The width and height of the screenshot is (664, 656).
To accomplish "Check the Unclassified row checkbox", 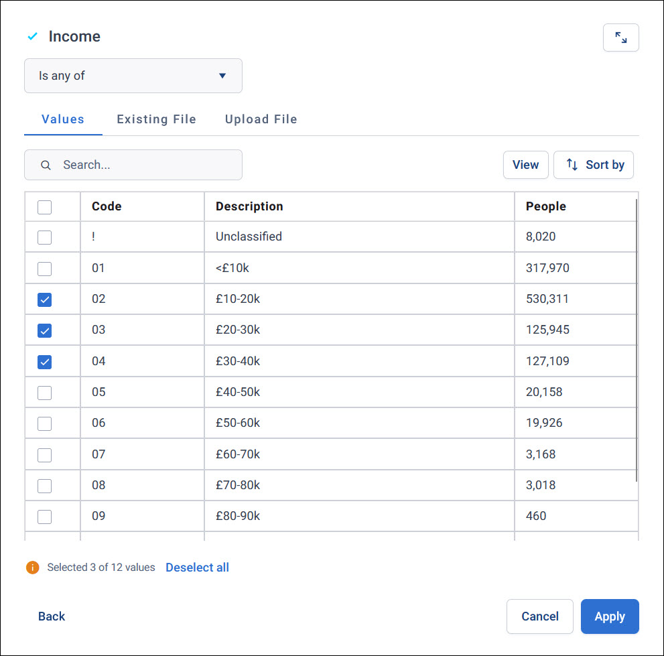I will (44, 237).
